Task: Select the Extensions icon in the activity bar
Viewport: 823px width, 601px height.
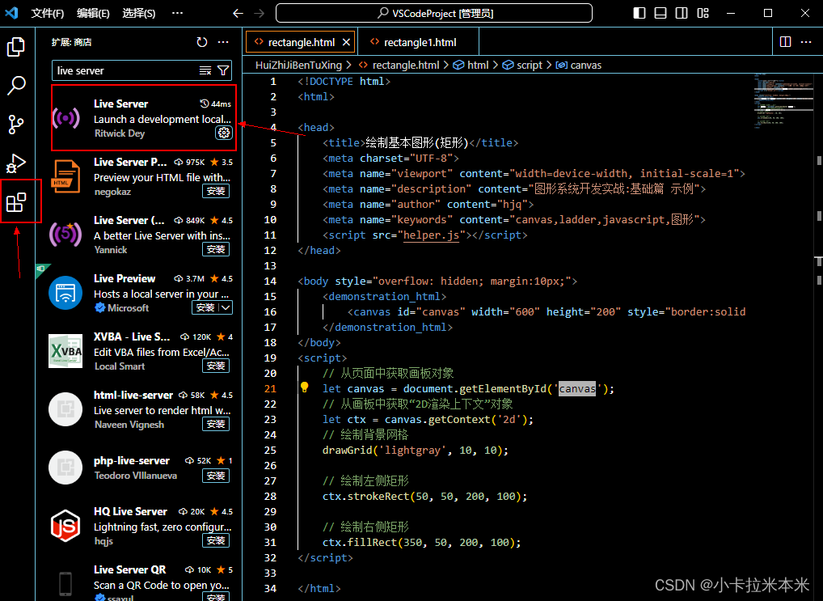Action: (16, 202)
